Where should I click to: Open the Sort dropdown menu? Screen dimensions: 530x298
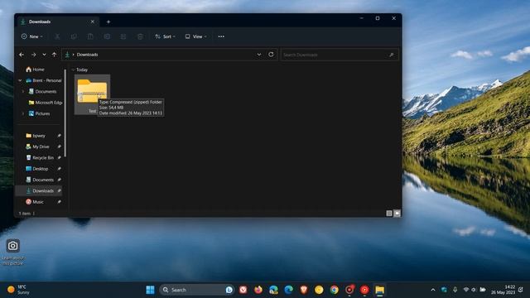pyautogui.click(x=165, y=36)
